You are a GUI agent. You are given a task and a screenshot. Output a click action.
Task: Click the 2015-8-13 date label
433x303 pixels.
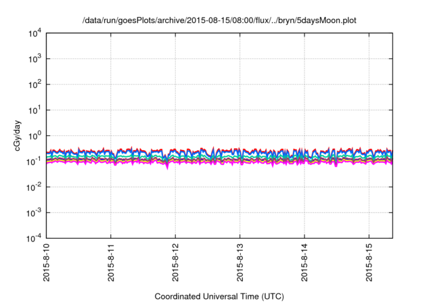240,262
